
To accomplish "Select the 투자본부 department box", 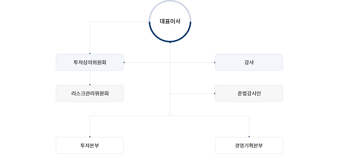I will pos(90,146).
